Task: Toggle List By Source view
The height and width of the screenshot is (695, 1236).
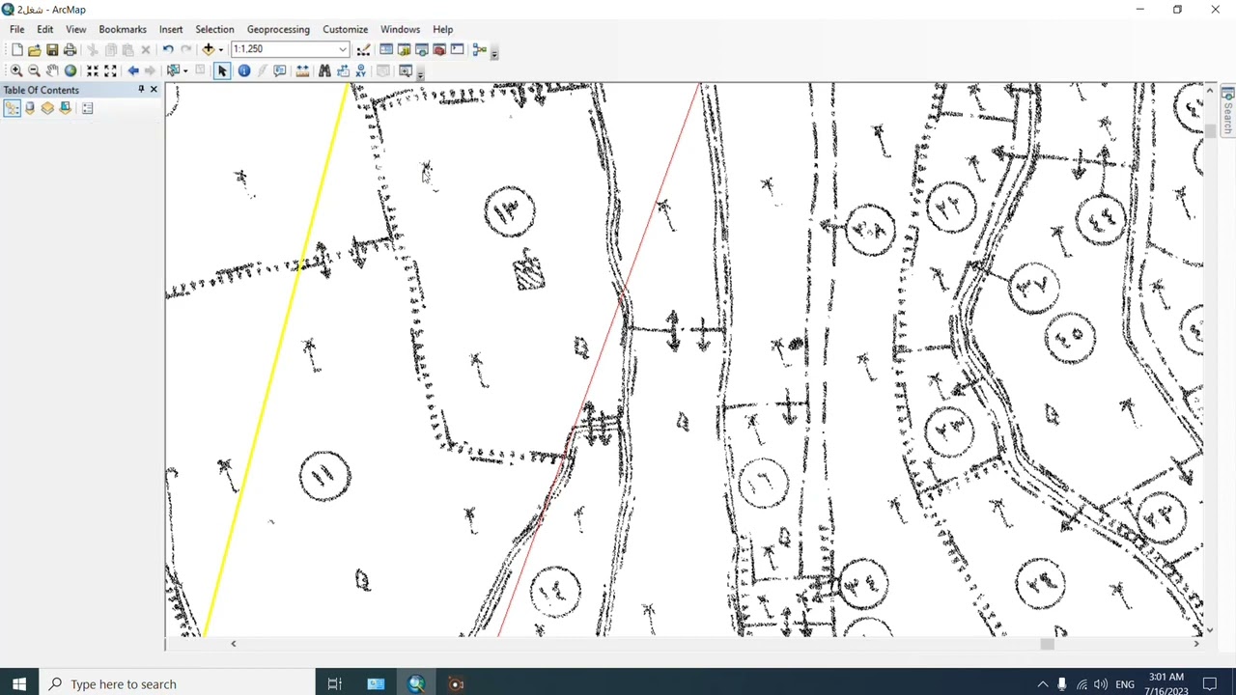Action: point(29,108)
